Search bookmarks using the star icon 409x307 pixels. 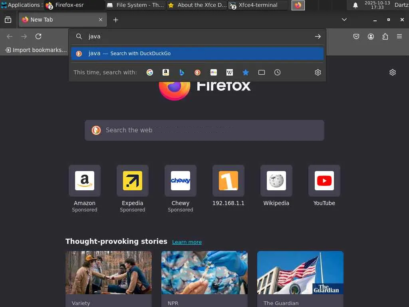click(x=246, y=72)
